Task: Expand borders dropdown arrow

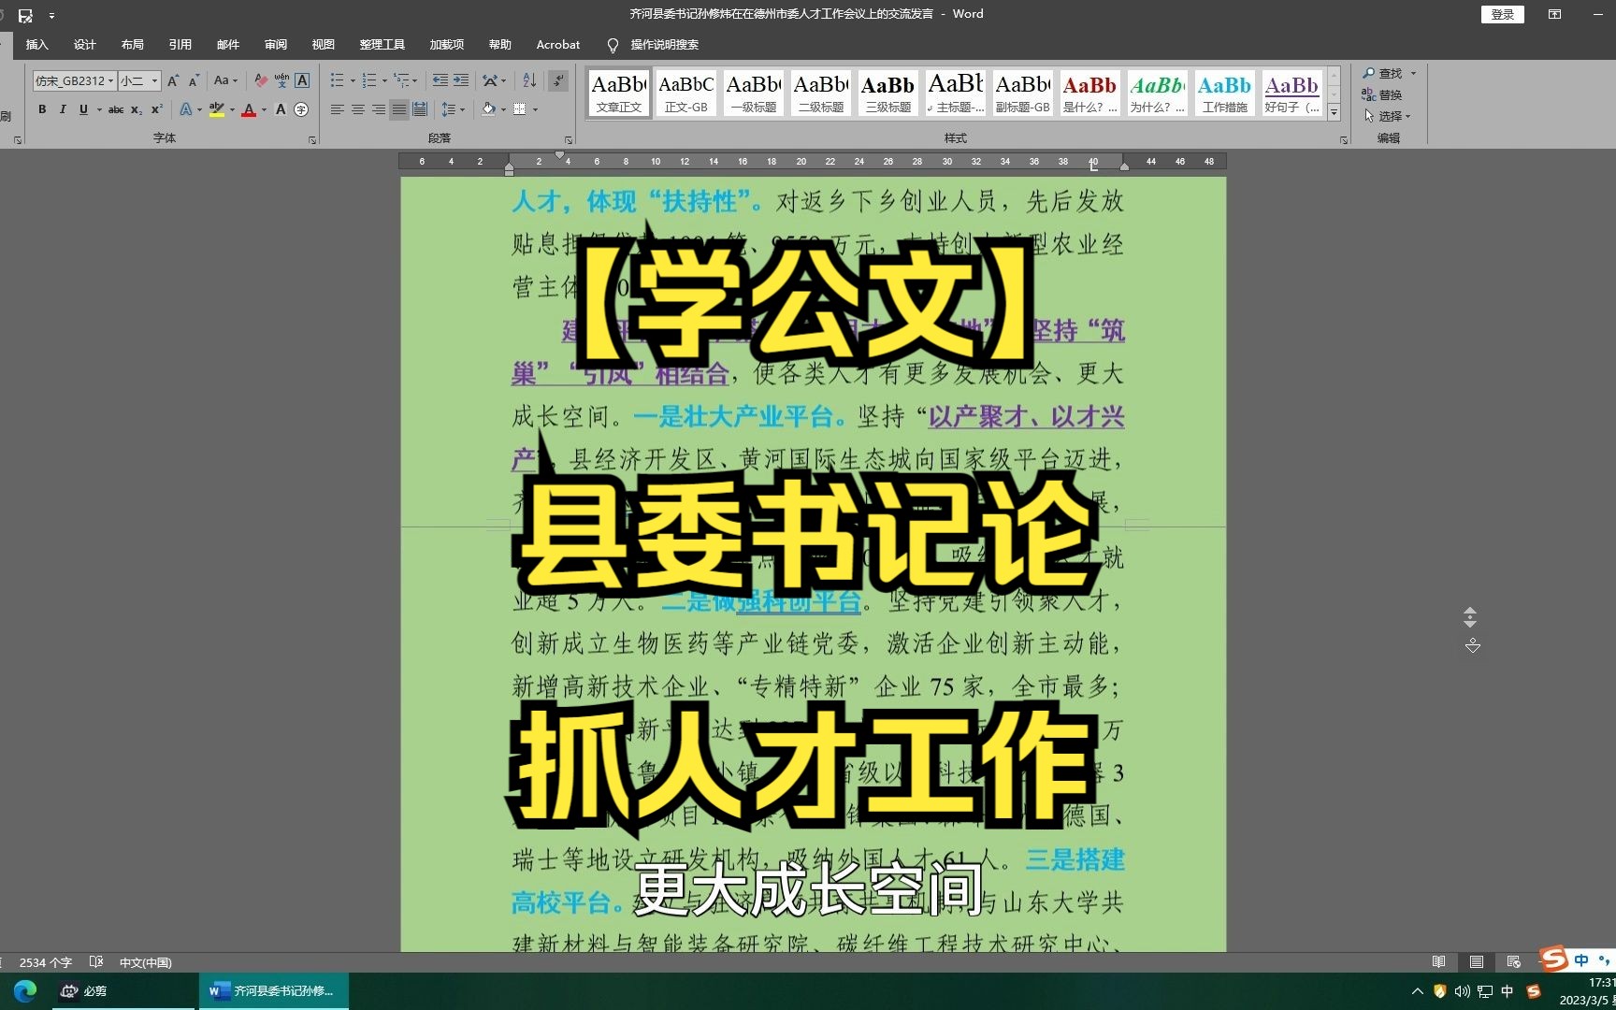Action: [x=535, y=109]
